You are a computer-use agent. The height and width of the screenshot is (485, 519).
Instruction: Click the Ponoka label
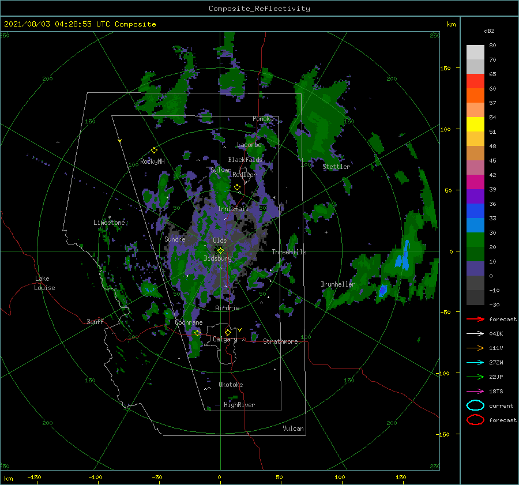click(x=263, y=119)
